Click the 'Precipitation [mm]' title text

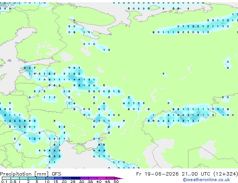pyautogui.click(x=24, y=174)
